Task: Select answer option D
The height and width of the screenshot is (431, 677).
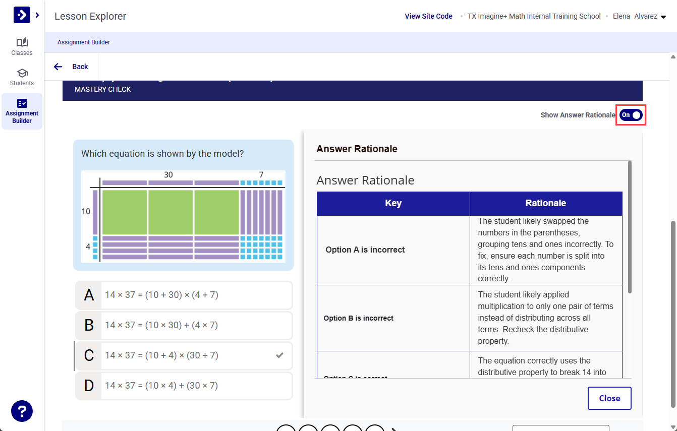Action: point(184,386)
